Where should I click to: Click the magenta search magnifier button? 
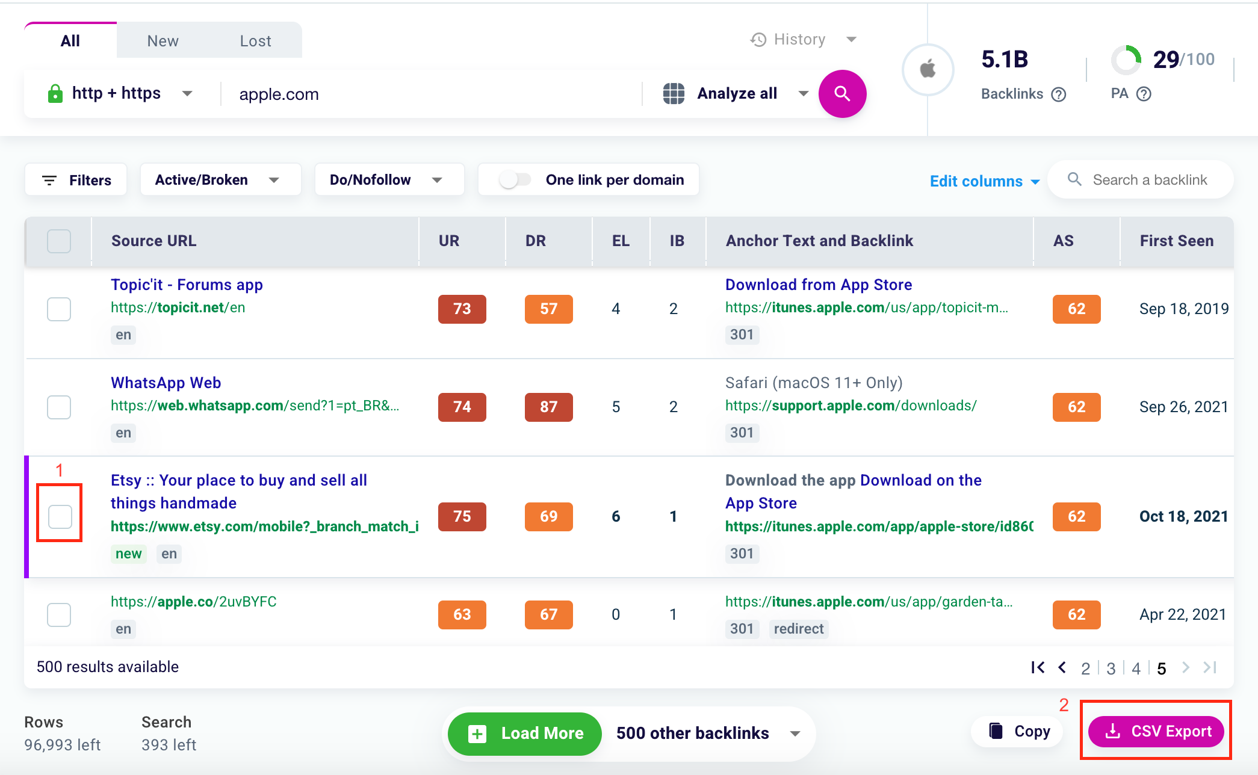click(842, 94)
